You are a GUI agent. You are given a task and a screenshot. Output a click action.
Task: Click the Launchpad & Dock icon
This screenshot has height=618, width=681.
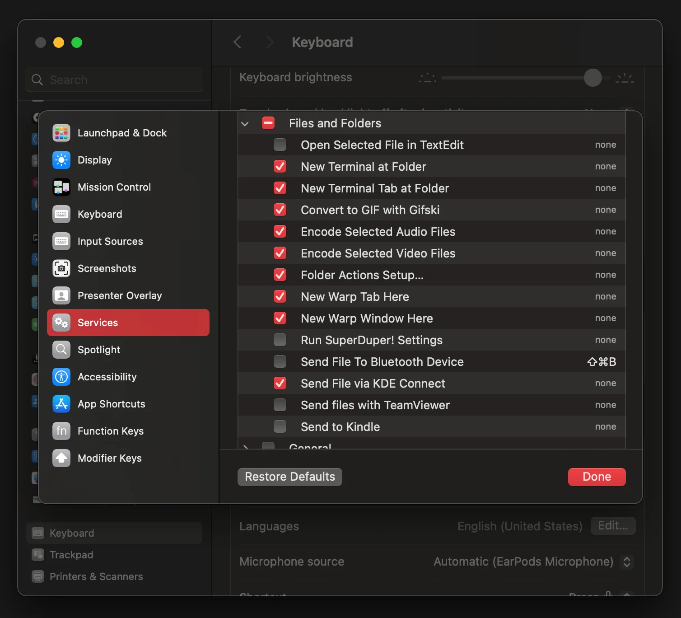[x=61, y=133]
